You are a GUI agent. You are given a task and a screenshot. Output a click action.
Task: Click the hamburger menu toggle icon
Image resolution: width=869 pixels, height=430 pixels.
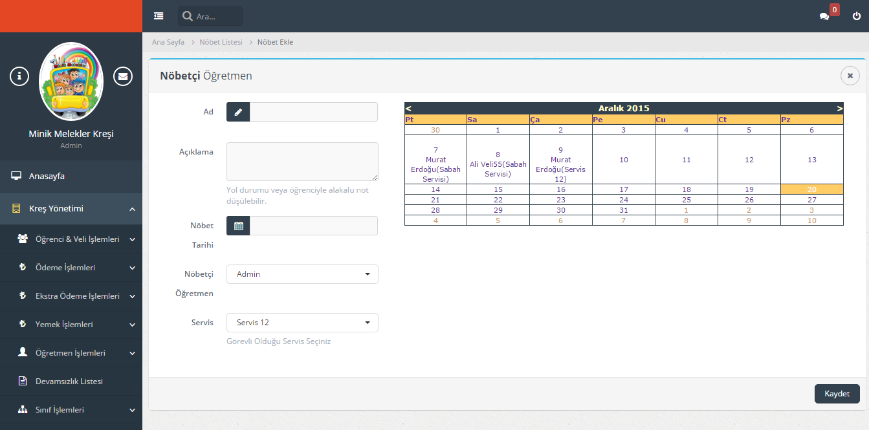click(x=159, y=16)
